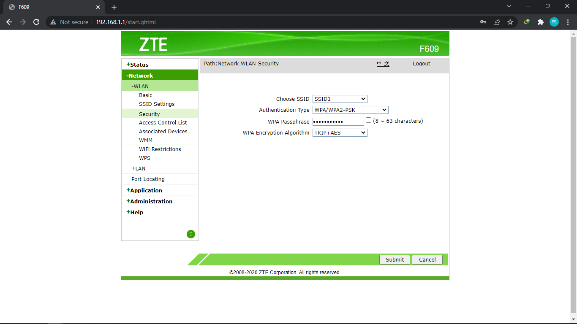Screen dimensions: 577x324
Task: Expand the Administration menu section
Action: click(x=150, y=201)
